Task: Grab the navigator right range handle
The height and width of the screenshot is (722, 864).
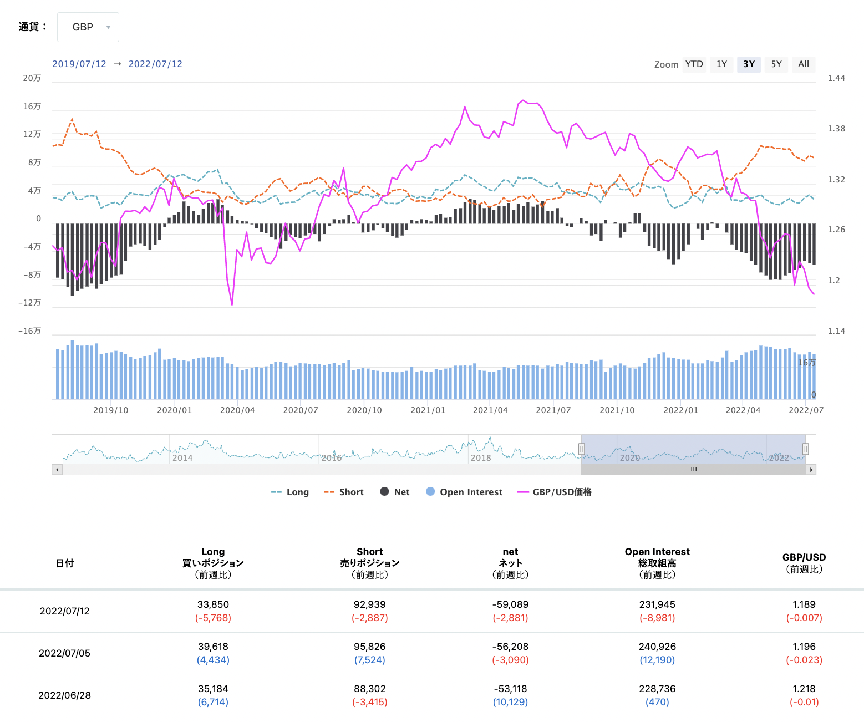Action: [805, 449]
